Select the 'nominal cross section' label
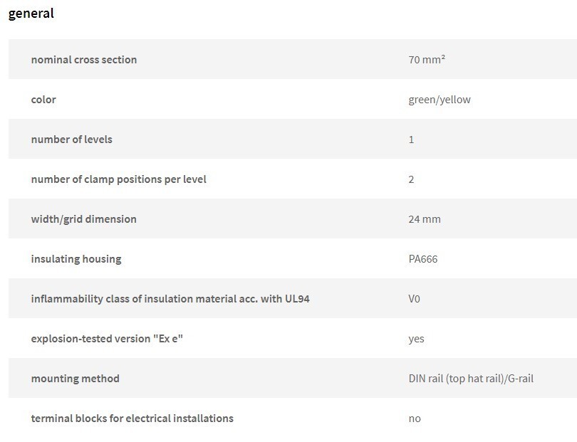 pyautogui.click(x=84, y=60)
